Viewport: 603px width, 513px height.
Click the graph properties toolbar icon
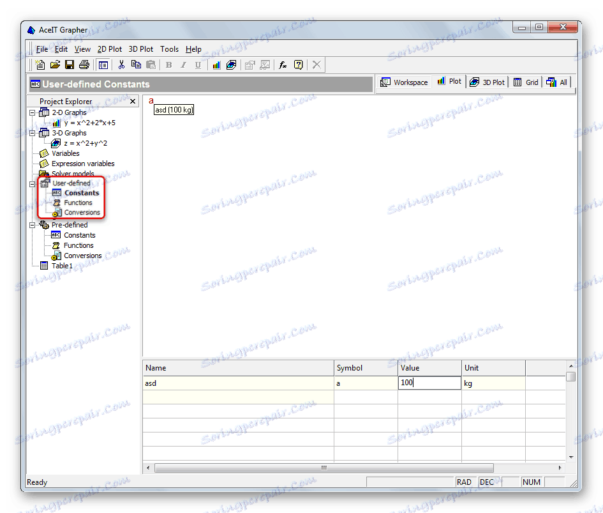(250, 65)
